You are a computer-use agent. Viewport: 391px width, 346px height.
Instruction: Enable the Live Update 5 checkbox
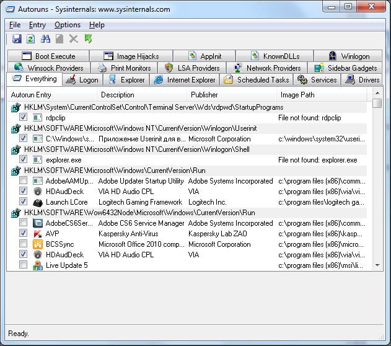[23, 264]
